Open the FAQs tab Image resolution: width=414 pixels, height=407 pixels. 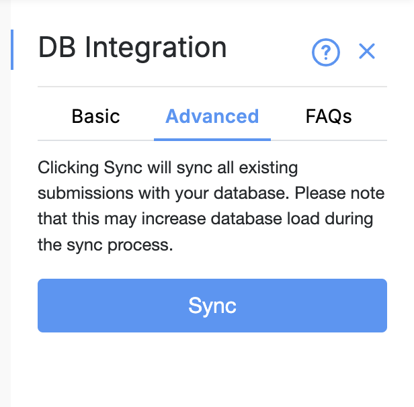point(329,116)
